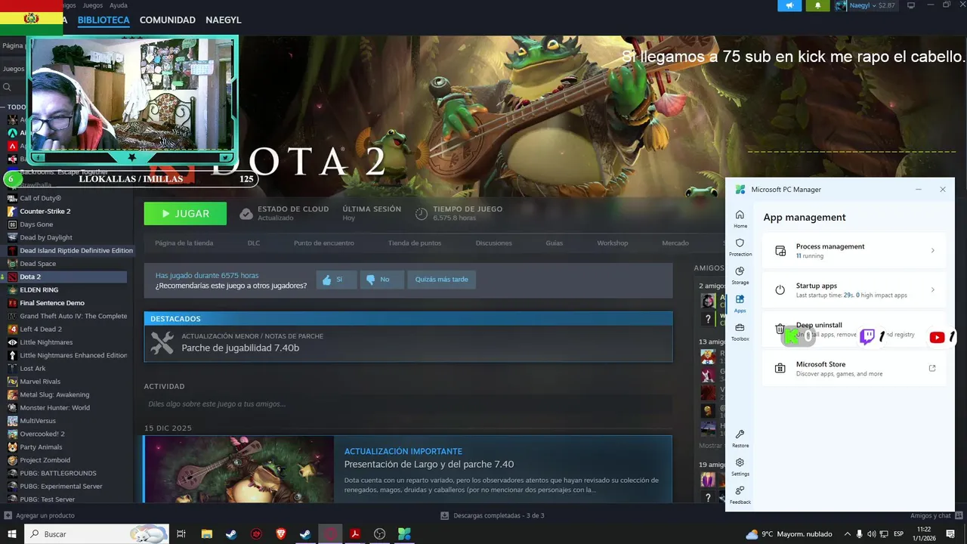Click the Party Animals game icon
This screenshot has width=967, height=544.
coord(12,447)
